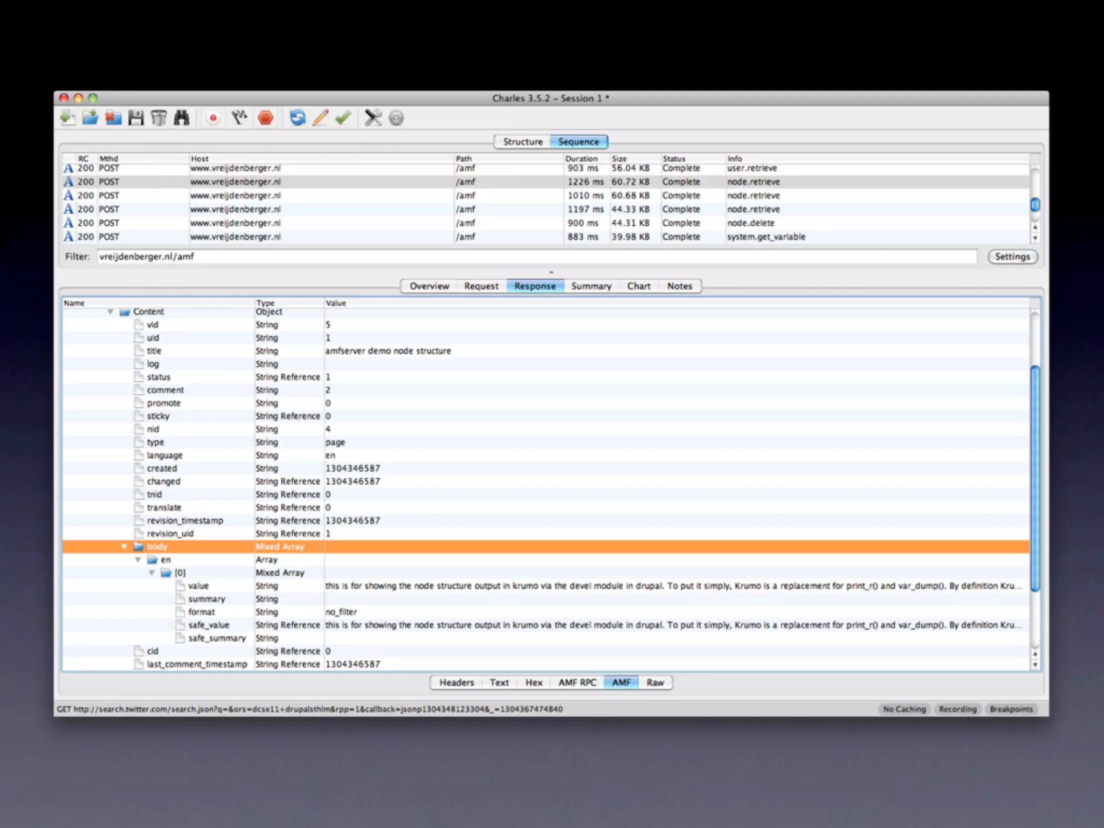Click the Settings button beside filter
This screenshot has width=1104, height=828.
pos(1012,257)
